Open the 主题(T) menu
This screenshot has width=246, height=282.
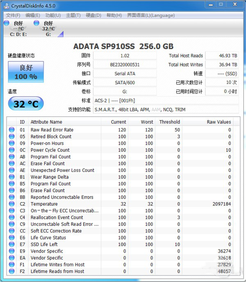pyautogui.click(x=73, y=15)
